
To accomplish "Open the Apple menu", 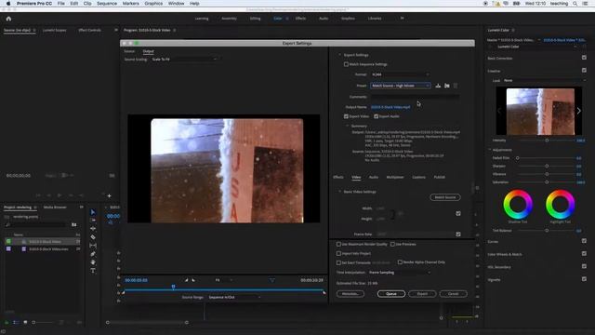I will point(8,4).
